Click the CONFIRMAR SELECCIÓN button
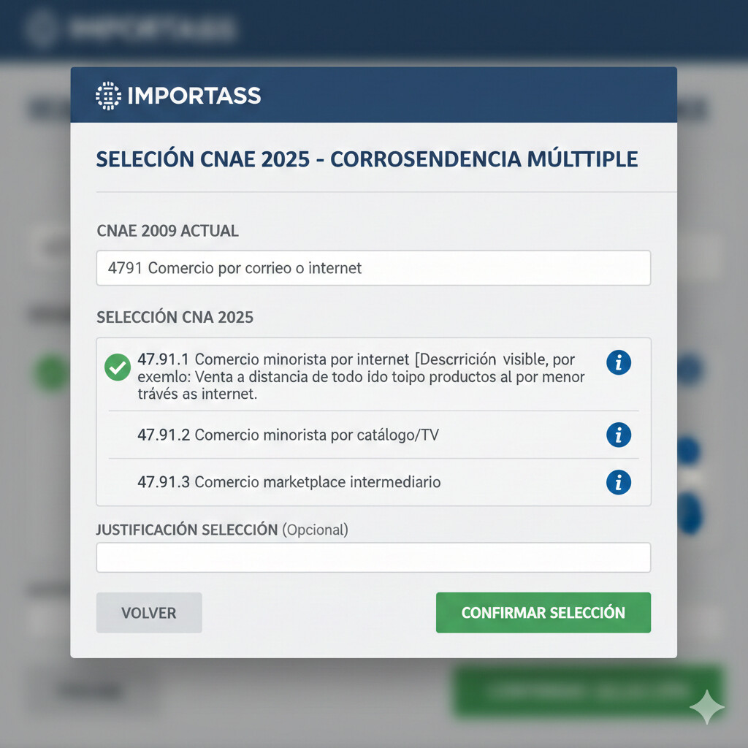This screenshot has width=748, height=748. coord(543,612)
